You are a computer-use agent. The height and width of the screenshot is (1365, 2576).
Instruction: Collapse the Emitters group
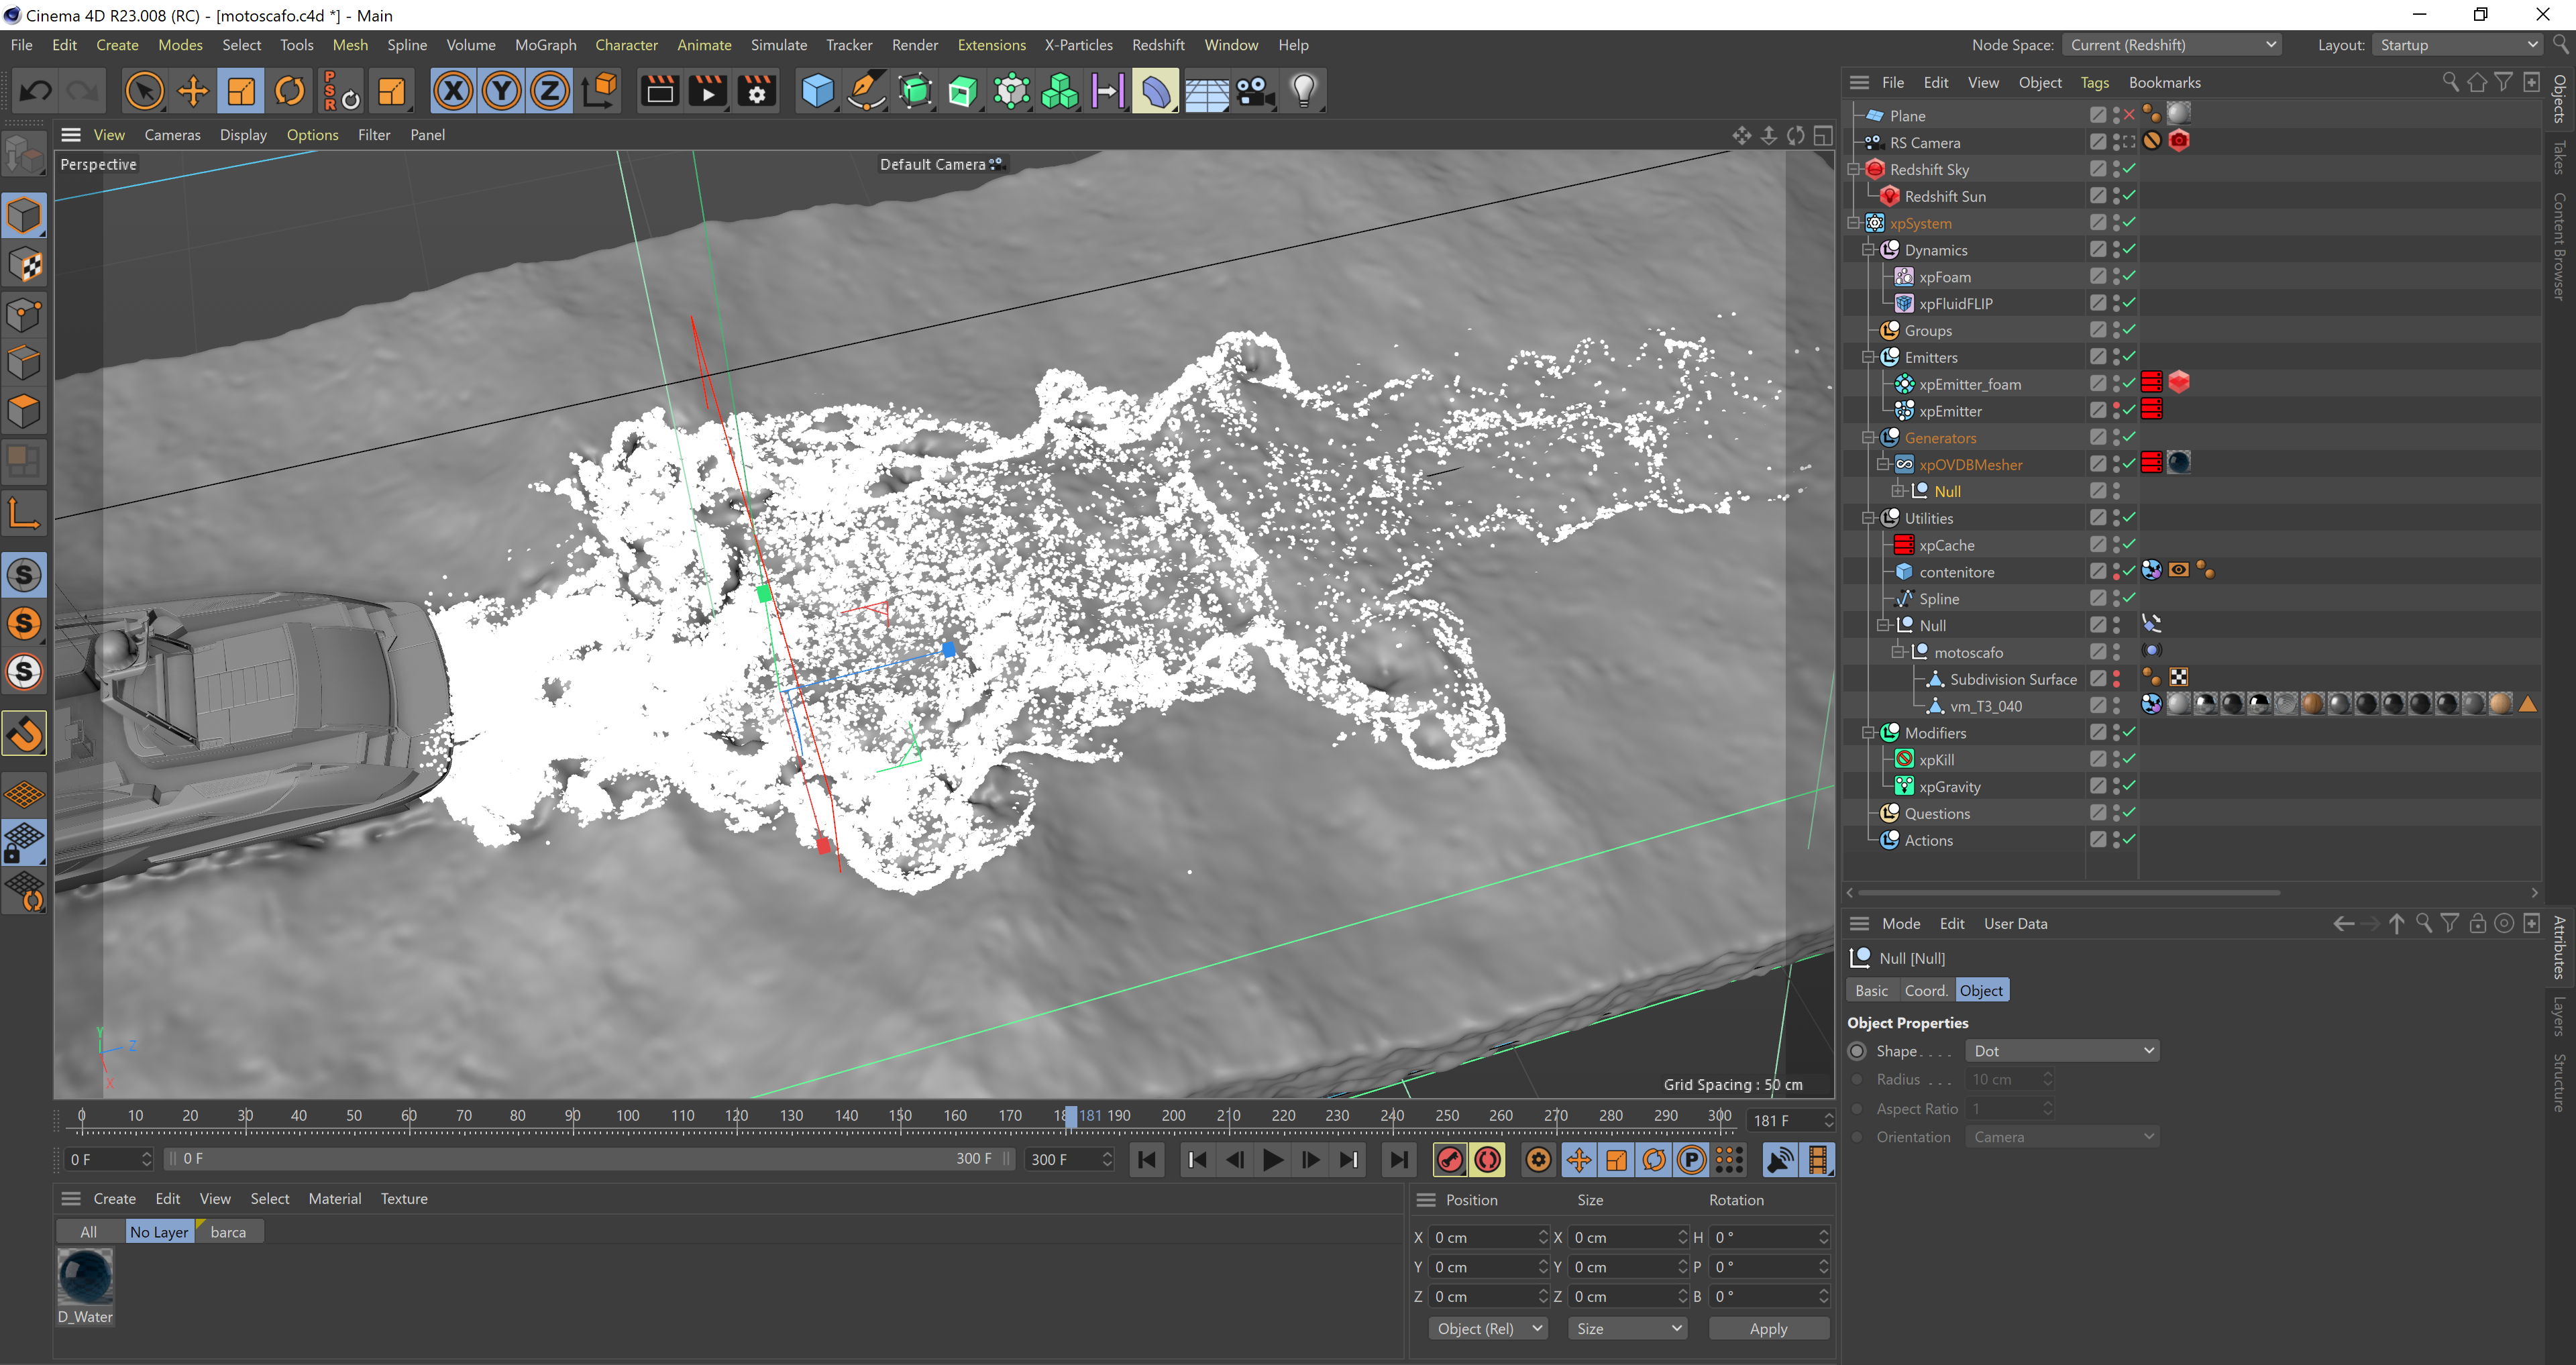(x=1867, y=358)
